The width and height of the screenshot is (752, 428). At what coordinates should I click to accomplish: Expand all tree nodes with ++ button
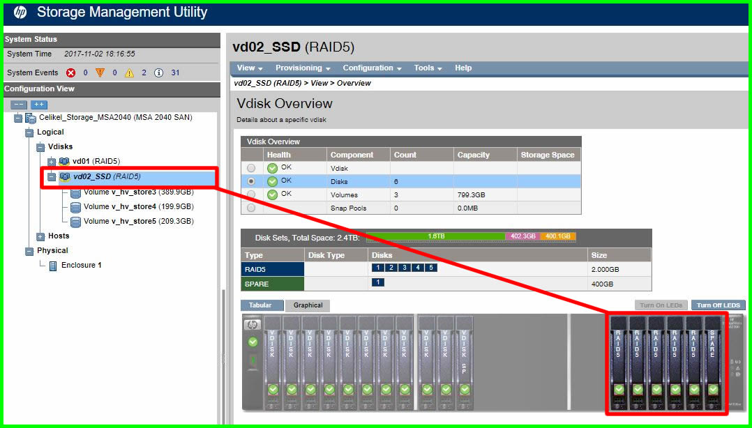pos(39,105)
